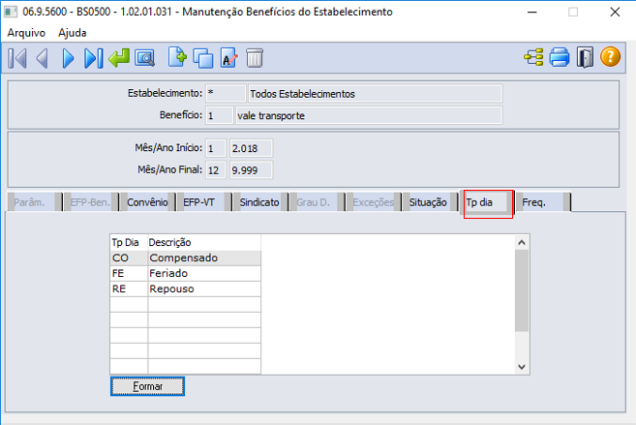The image size is (636, 425).
Task: Click the Exceções tab
Action: tap(374, 202)
